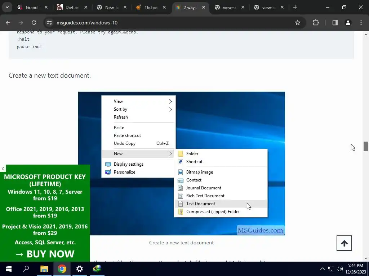Screen dimensions: 369x276
Task: Click the scroll-to-top arrow button
Action: [x=344, y=243]
